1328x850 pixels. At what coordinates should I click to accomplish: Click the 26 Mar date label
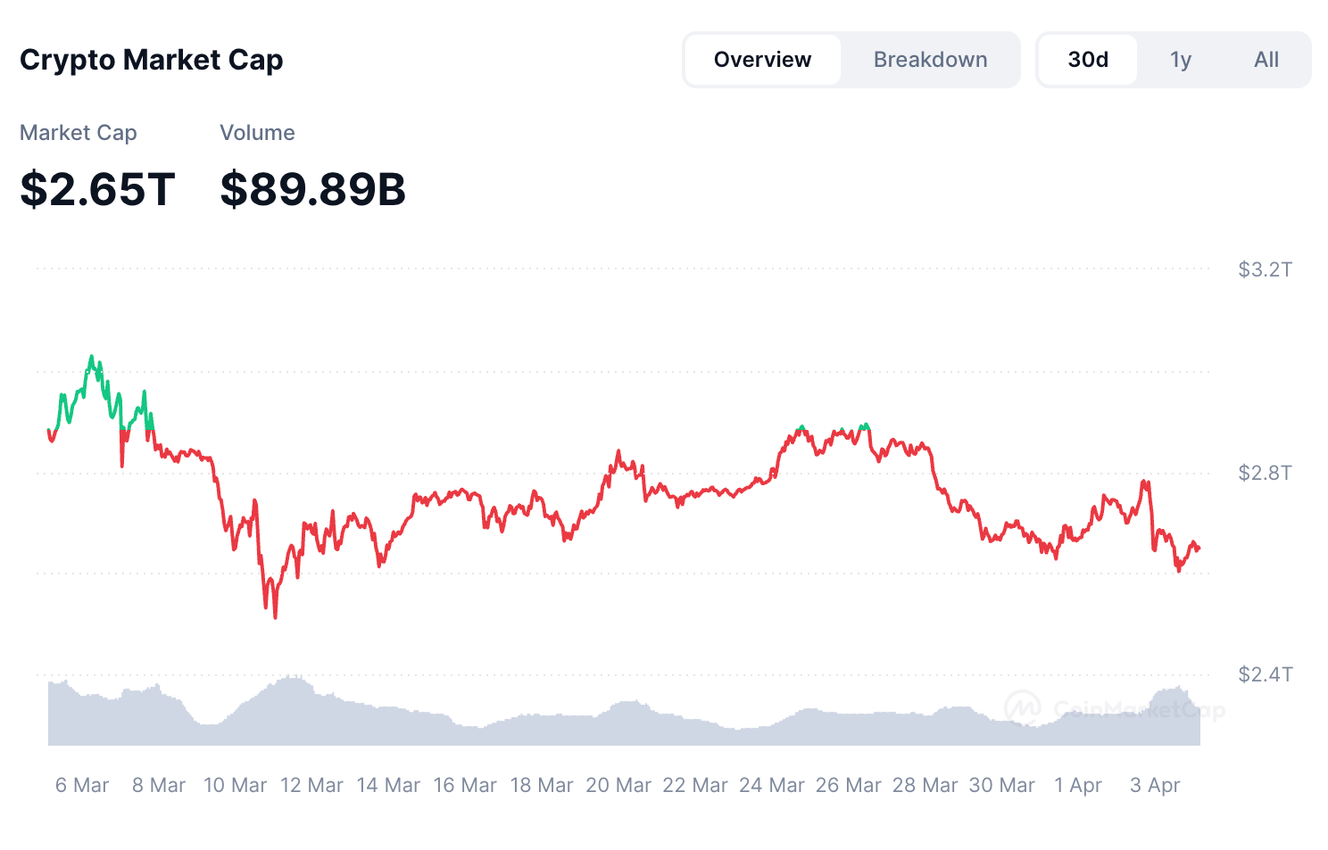(x=849, y=785)
